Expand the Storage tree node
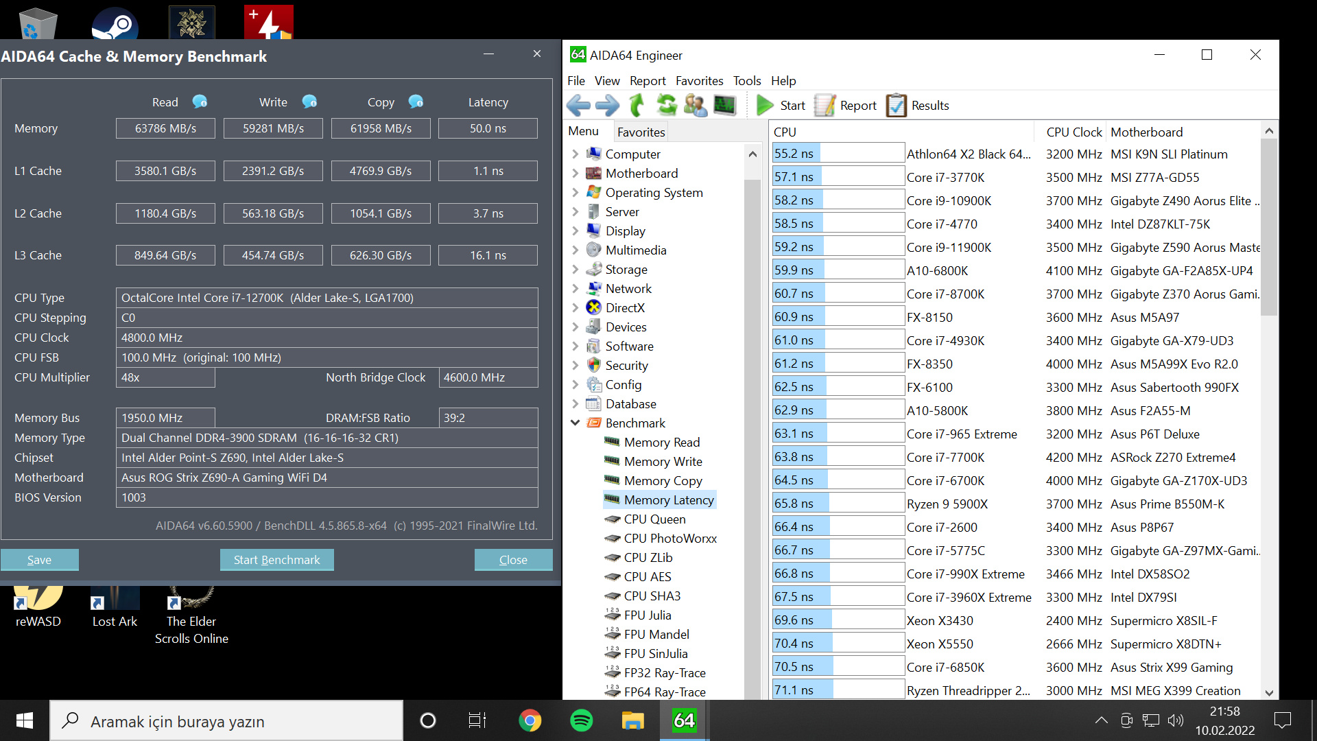 pos(576,270)
